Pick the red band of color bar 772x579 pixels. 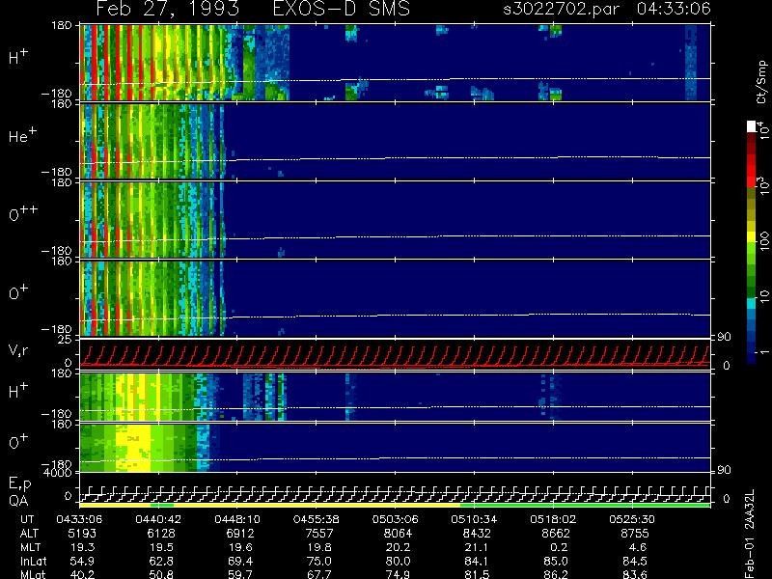[752, 171]
